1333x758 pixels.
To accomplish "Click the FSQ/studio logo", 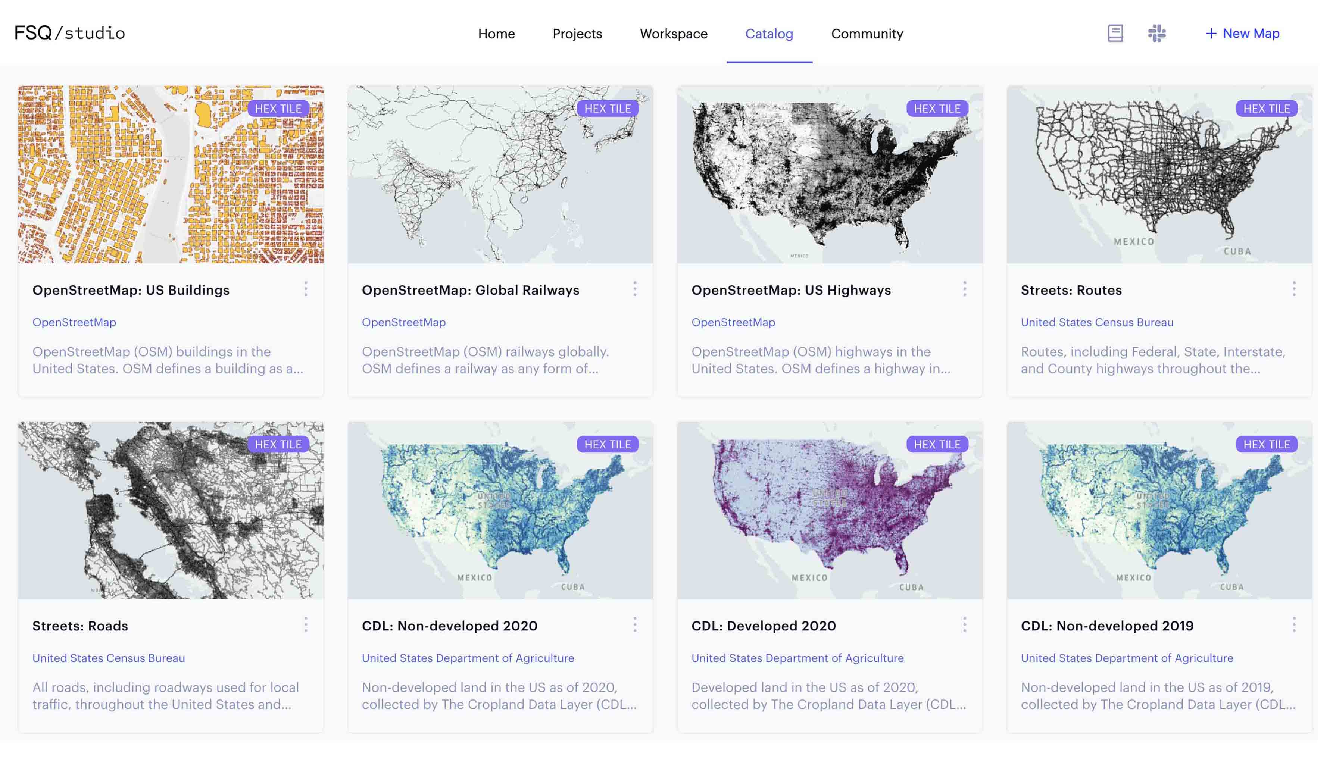I will click(x=70, y=33).
